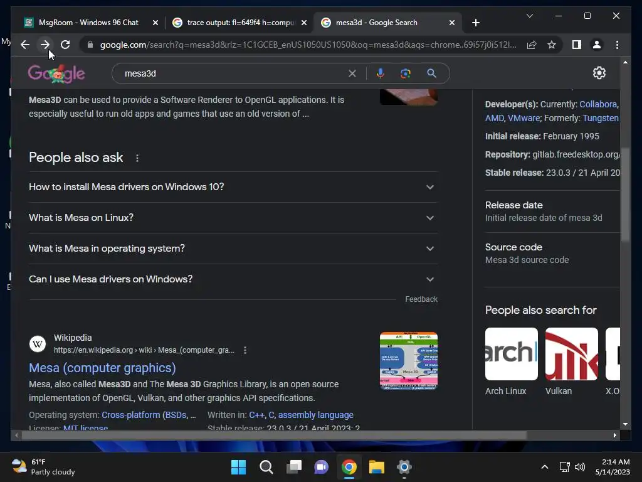Viewport: 642px width, 482px height.
Task: Click the scroll right arrow
Action: pyautogui.click(x=614, y=436)
